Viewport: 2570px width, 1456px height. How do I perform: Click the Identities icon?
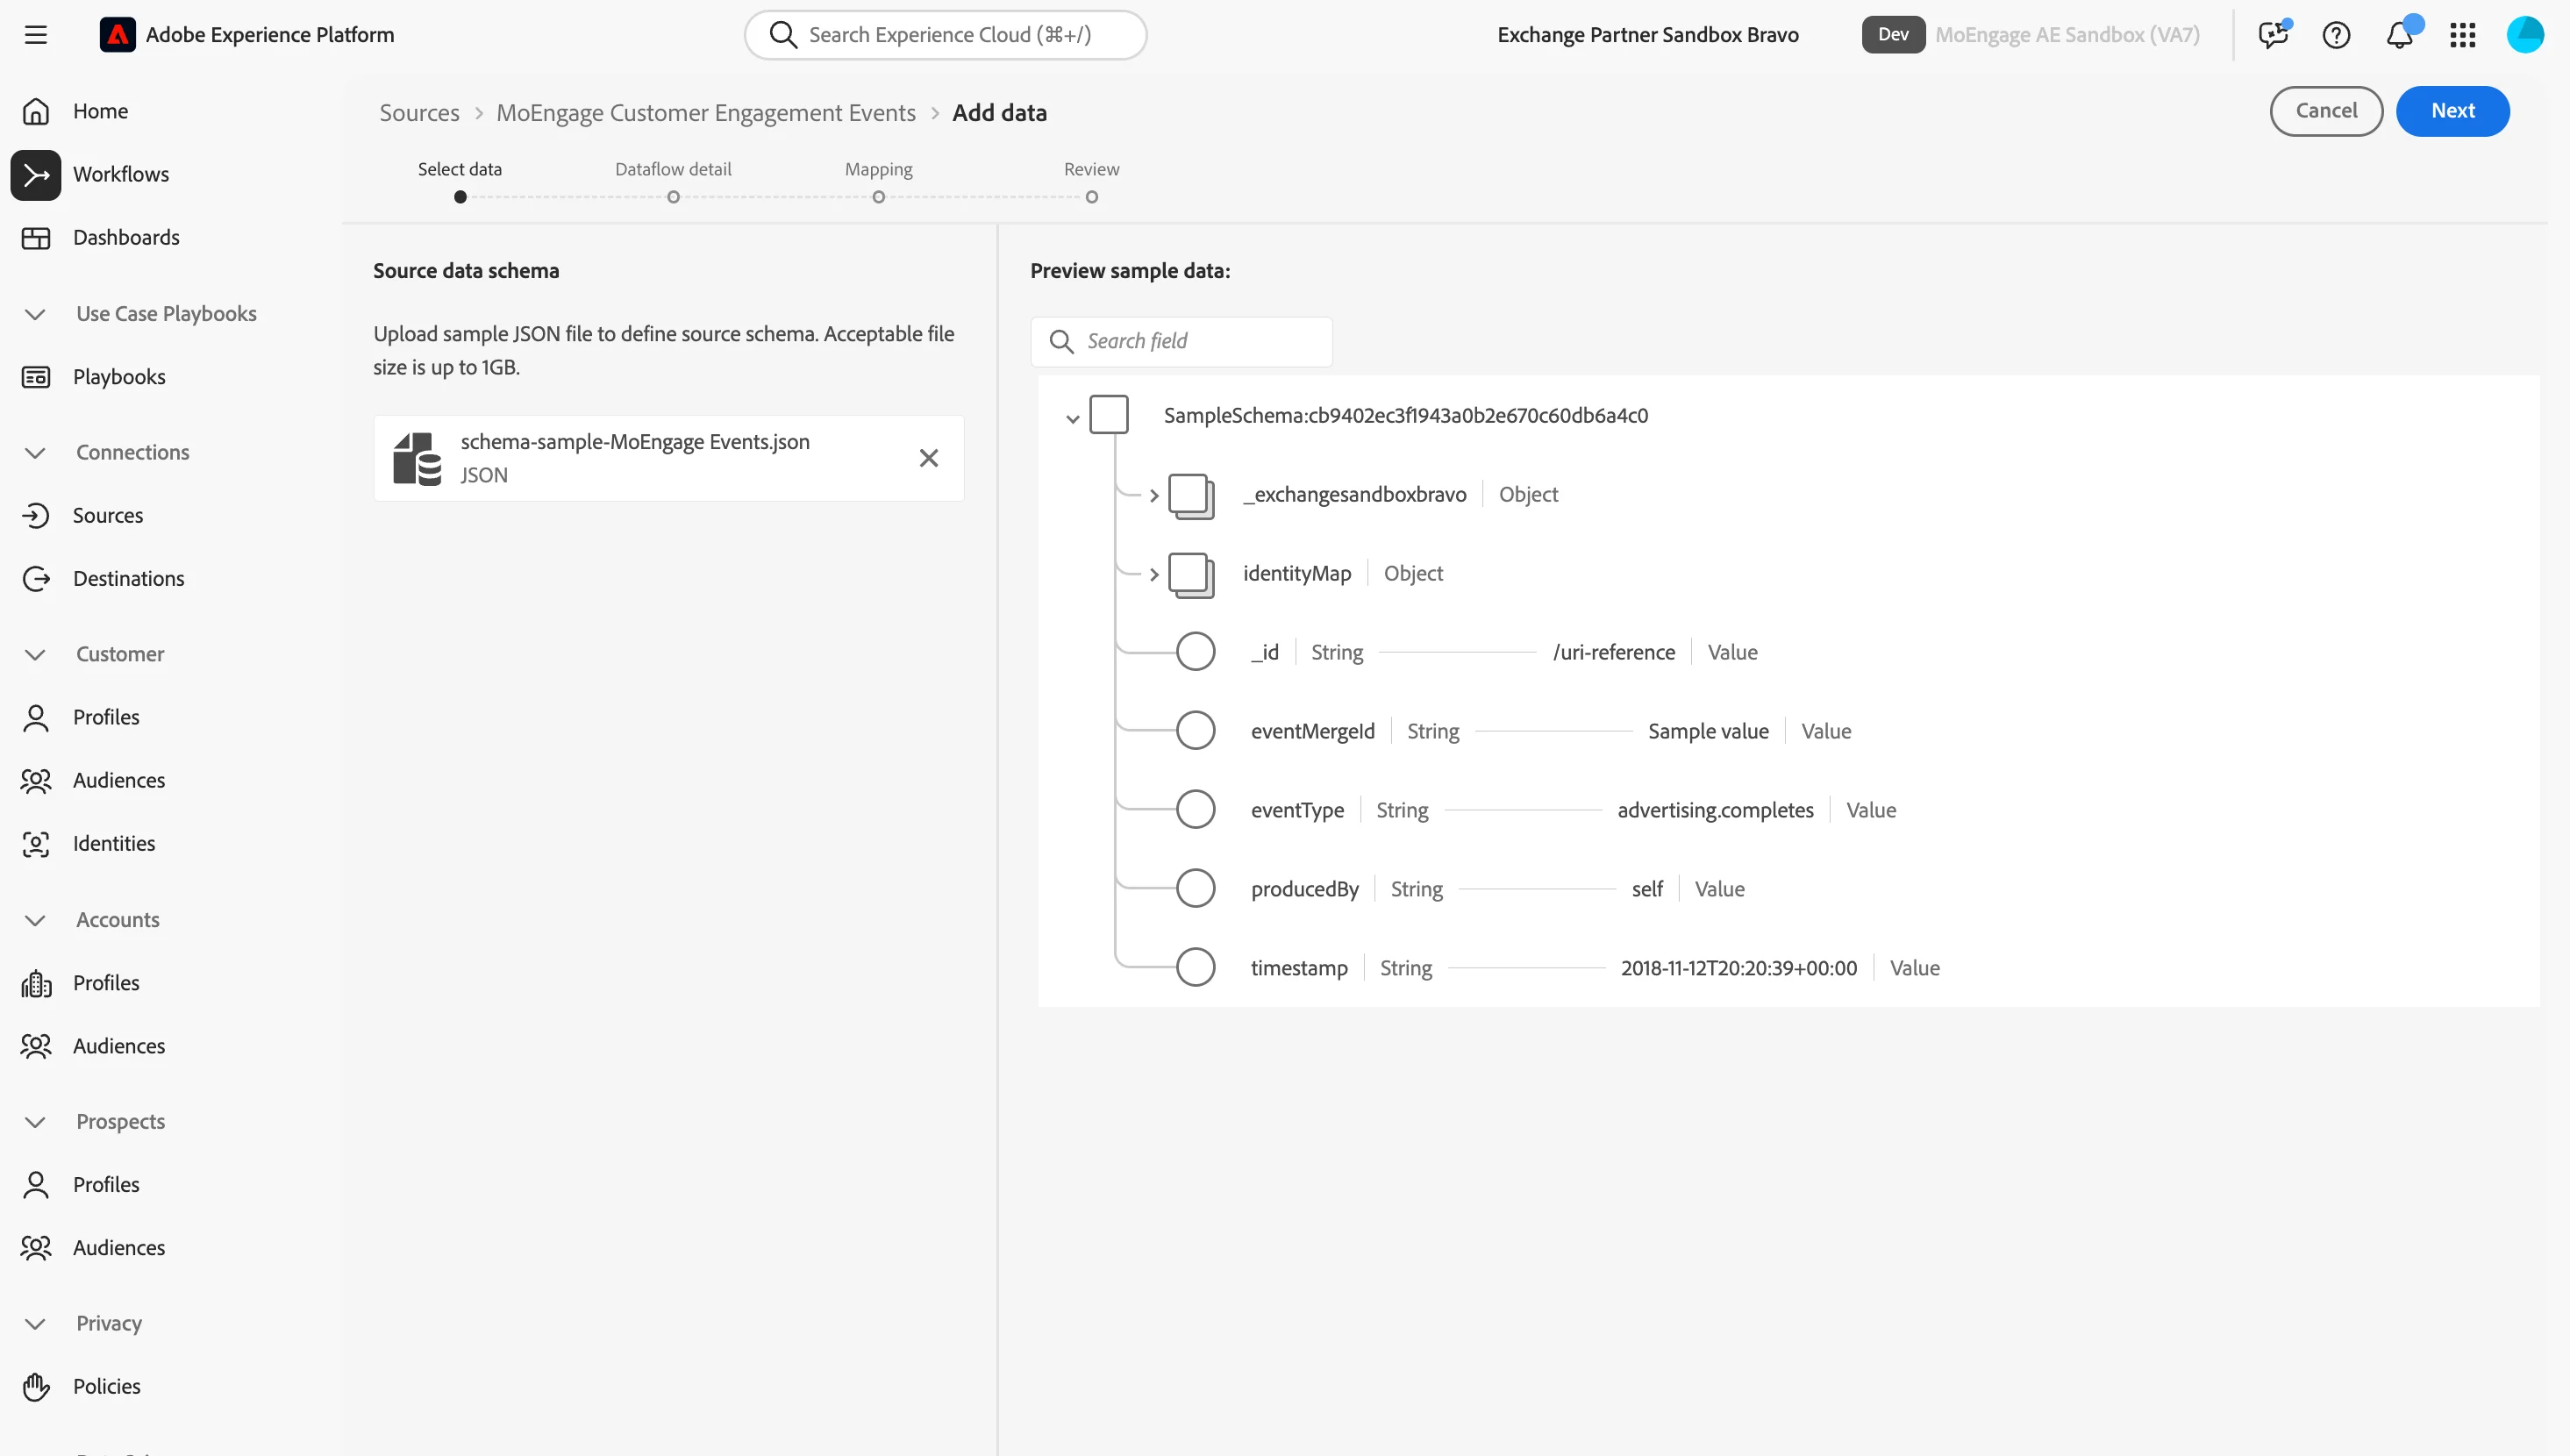(36, 844)
